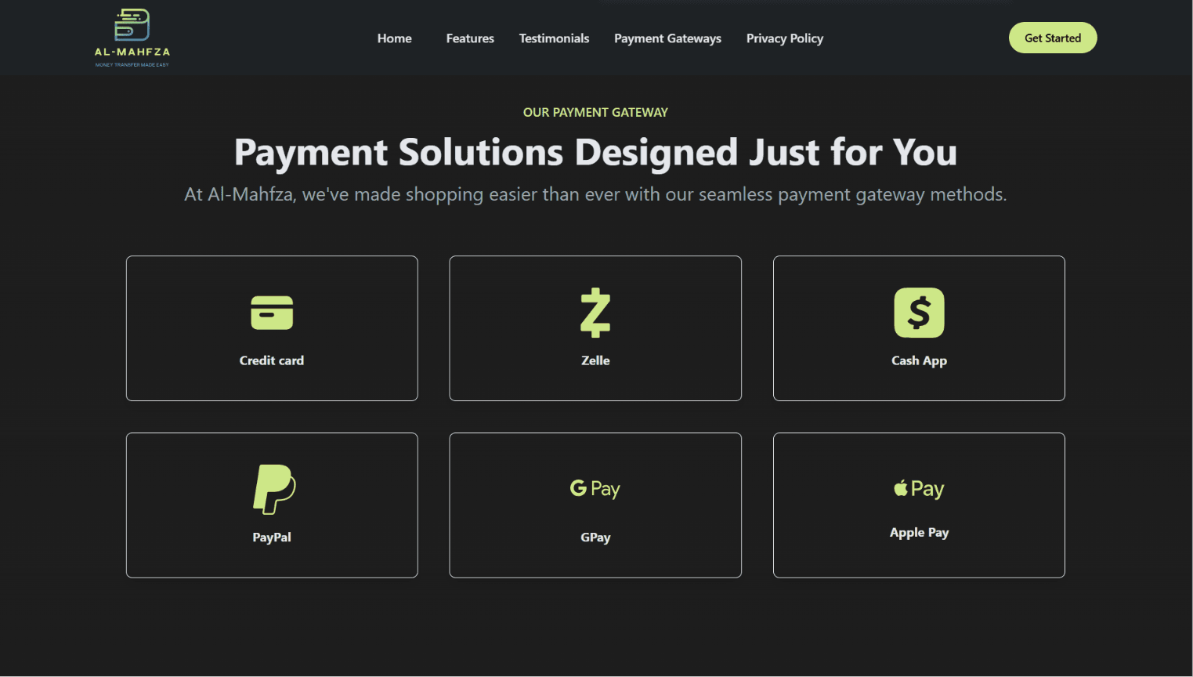Click the Get Started button
This screenshot has height=677, width=1193.
click(1053, 38)
